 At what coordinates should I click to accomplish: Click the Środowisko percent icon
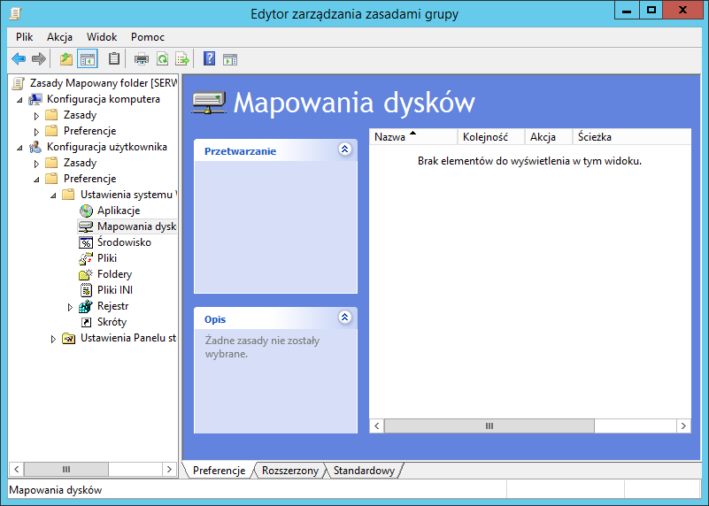tap(86, 242)
